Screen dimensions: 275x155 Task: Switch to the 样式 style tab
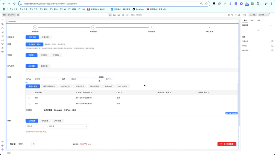pyautogui.click(x=252, y=20)
